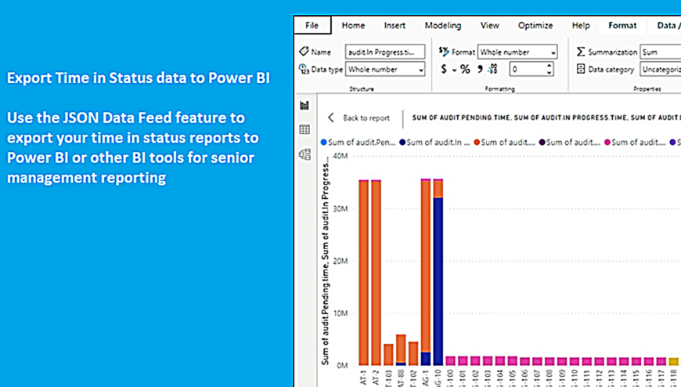The width and height of the screenshot is (681, 387).
Task: Switch to the View tab
Action: coord(489,25)
